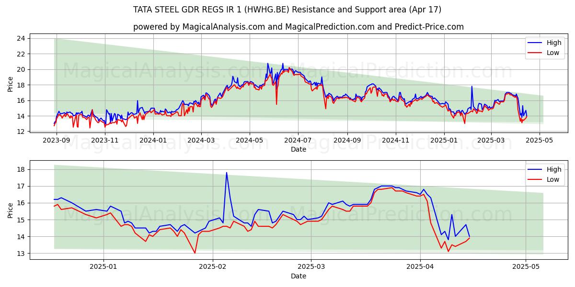Viewport: 575px width, 287px height.
Task: Click the mid-2024 price peak in top chart
Action: (283, 64)
